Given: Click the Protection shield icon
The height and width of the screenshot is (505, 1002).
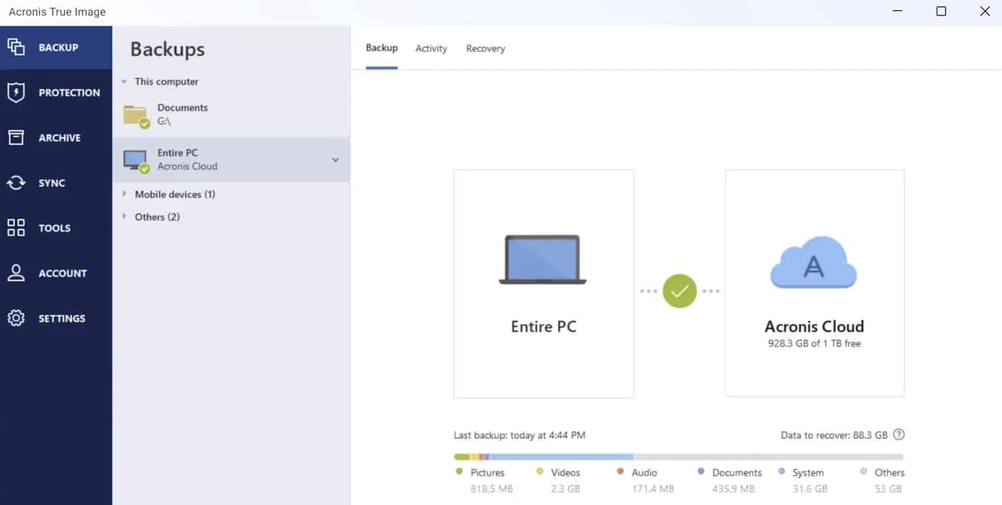Looking at the screenshot, I should (x=16, y=93).
